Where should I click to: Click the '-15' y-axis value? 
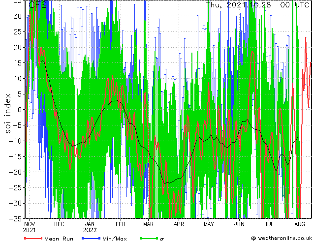(x=15, y=156)
